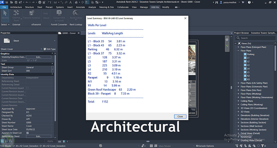Close the G000 - Cover view tab
This screenshot has width=277, height=148.
[x=79, y=33]
